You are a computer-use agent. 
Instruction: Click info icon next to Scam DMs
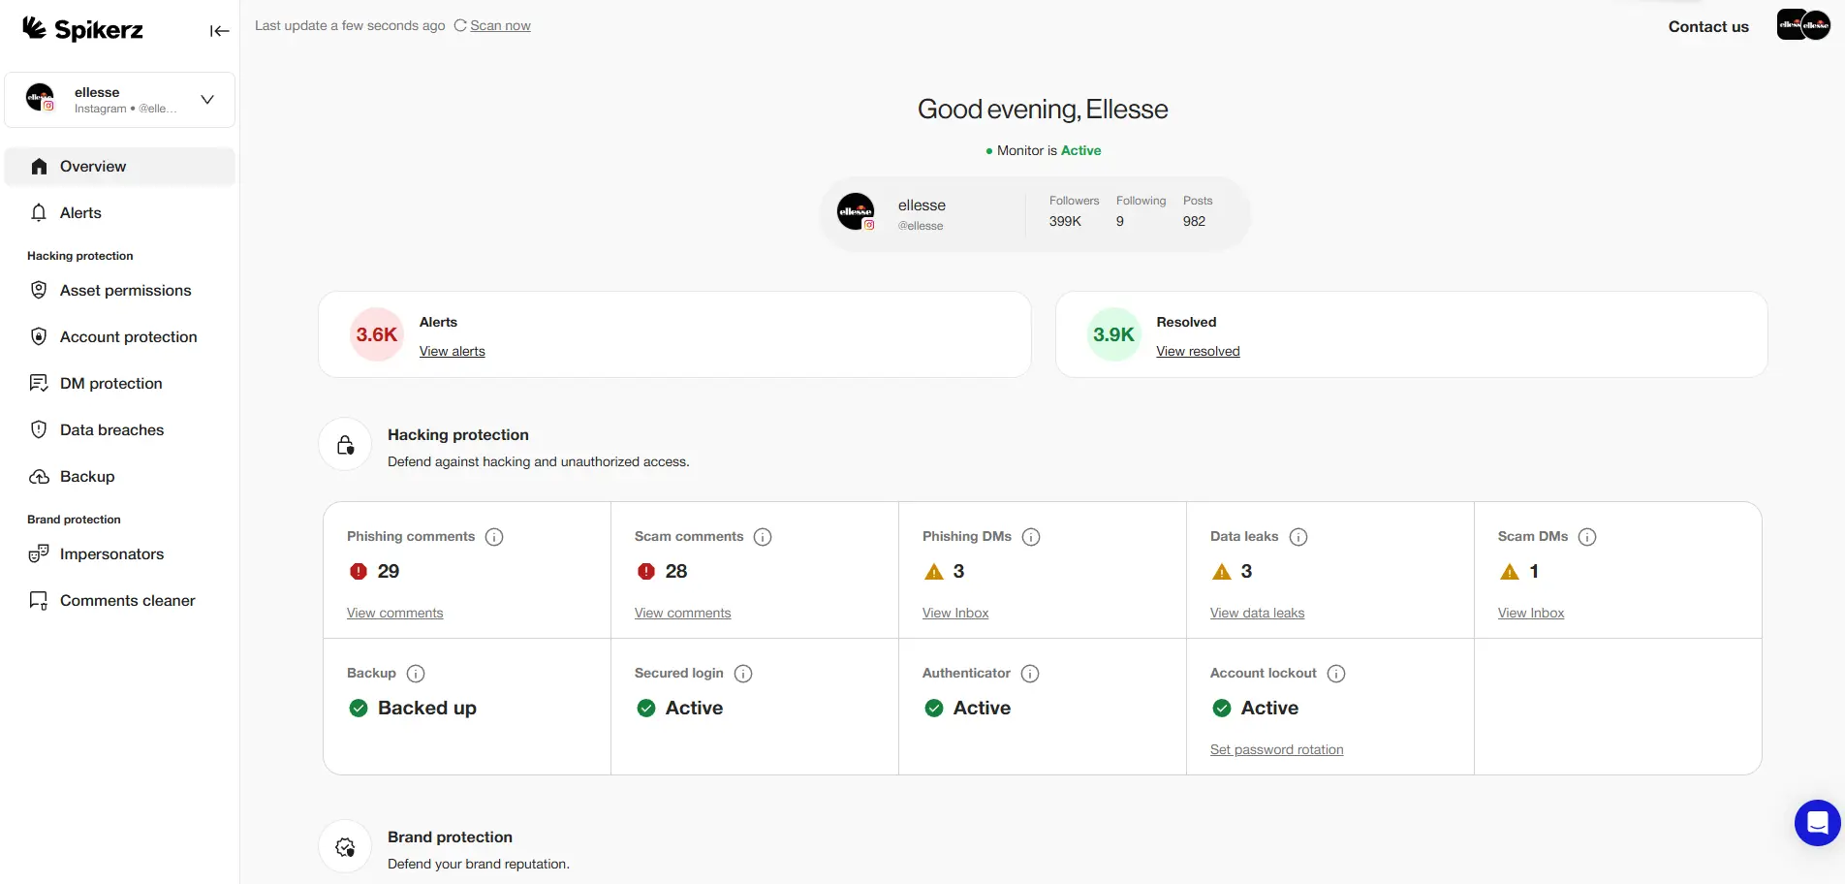click(x=1587, y=537)
